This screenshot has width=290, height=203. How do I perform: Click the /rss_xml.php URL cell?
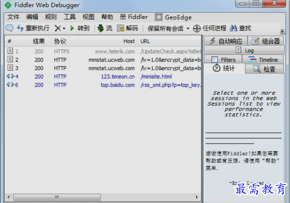[171, 85]
